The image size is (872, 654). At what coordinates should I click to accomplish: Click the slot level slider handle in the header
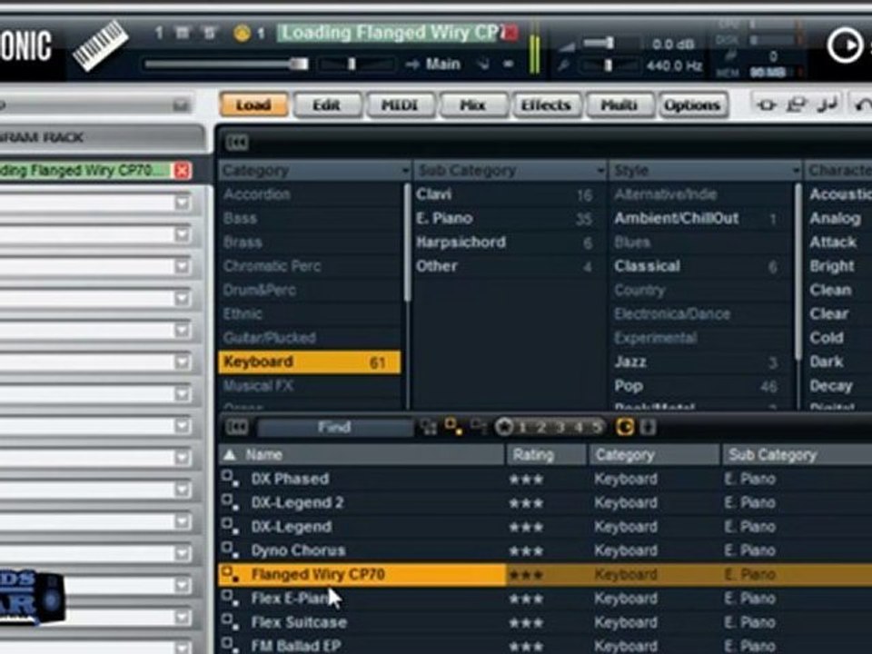point(299,64)
